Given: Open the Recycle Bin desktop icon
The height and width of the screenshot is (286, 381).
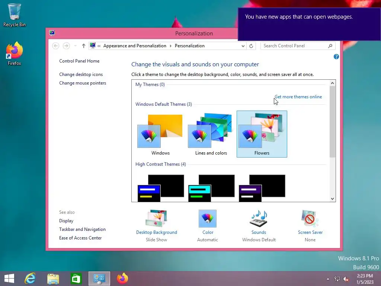Looking at the screenshot, I should tap(15, 15).
